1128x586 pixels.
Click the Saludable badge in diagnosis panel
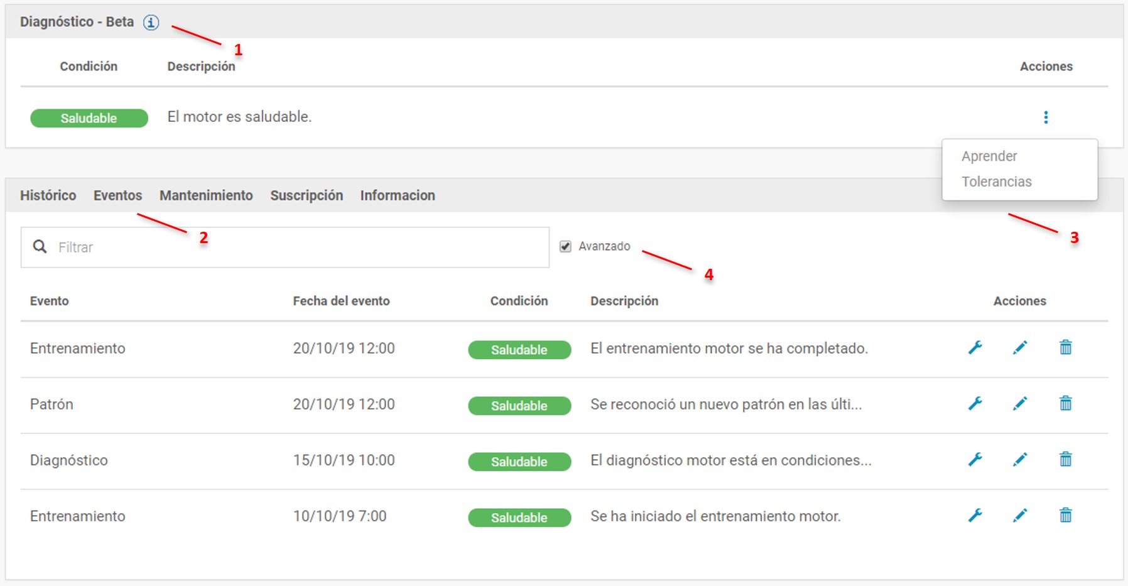[x=89, y=118]
